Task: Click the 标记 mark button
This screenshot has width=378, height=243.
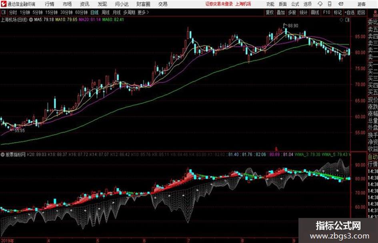Action: [338, 12]
